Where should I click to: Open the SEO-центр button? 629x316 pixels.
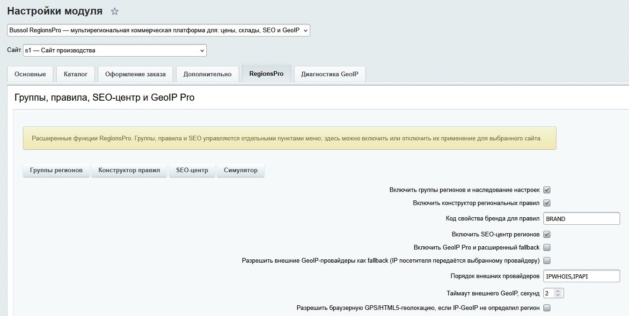click(x=192, y=170)
